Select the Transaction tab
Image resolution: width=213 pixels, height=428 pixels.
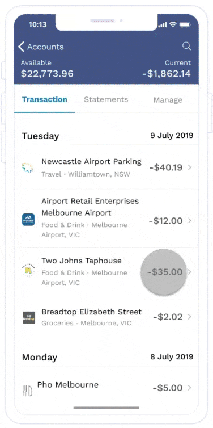(45, 99)
